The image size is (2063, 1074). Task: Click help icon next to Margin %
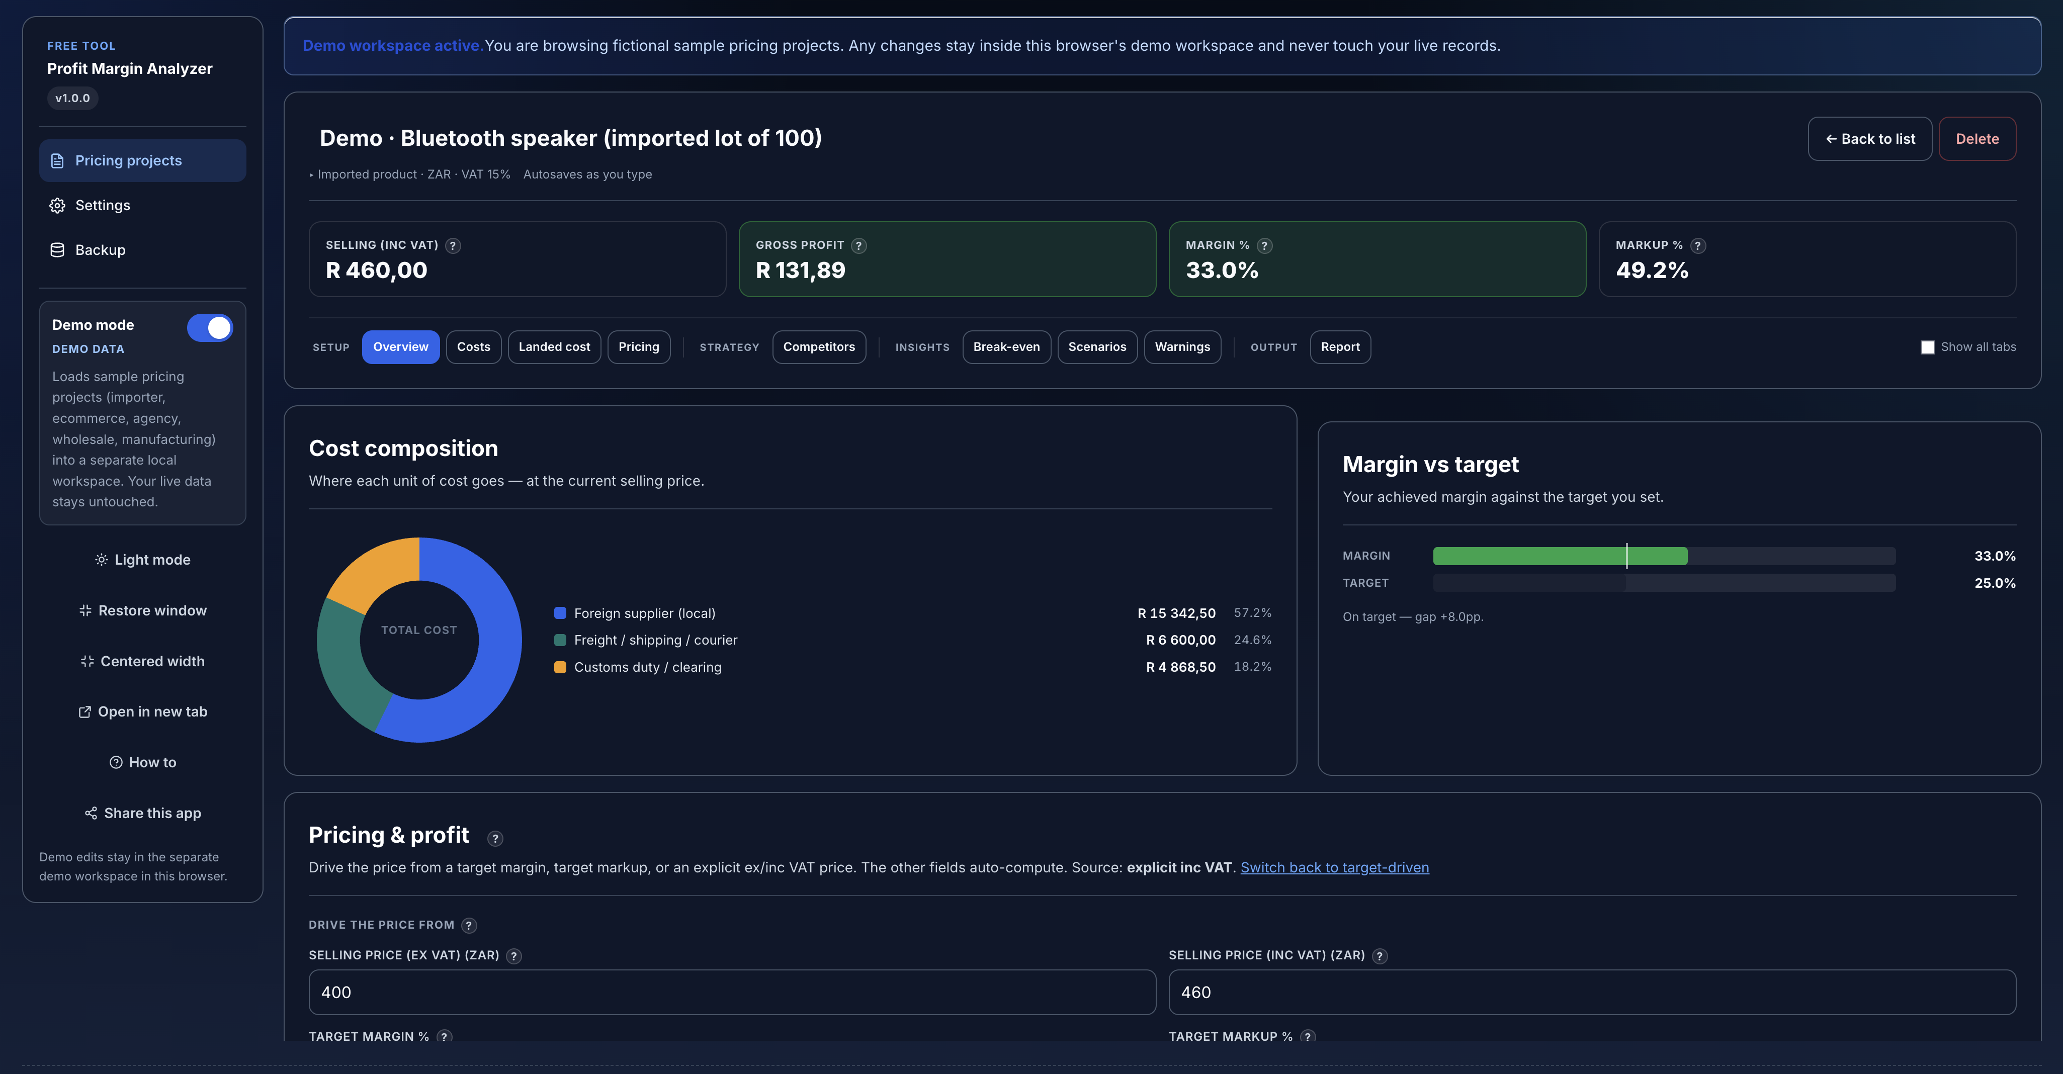pyautogui.click(x=1264, y=246)
